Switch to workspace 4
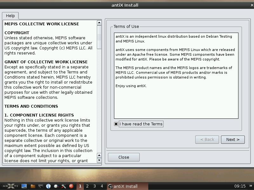 (102, 186)
